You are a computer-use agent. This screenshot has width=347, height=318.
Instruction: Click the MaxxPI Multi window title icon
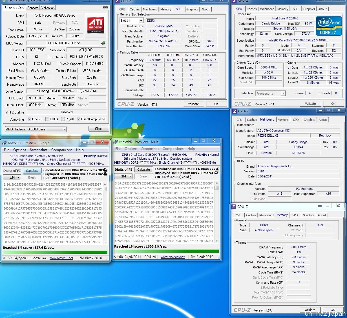point(116,142)
